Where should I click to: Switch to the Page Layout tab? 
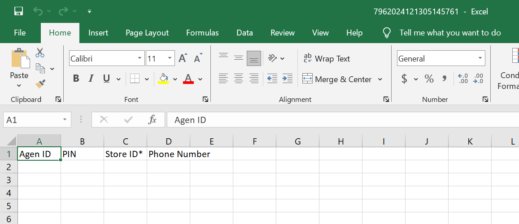pos(147,33)
